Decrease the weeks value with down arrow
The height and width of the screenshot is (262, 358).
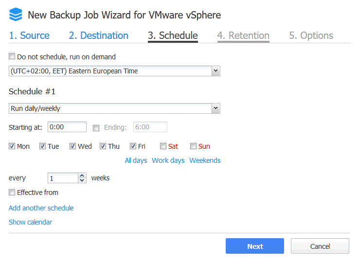pyautogui.click(x=82, y=180)
